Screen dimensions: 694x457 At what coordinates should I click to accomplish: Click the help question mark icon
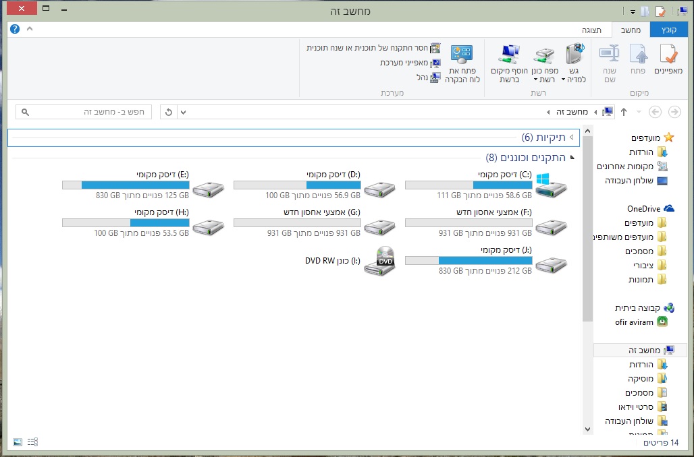15,30
